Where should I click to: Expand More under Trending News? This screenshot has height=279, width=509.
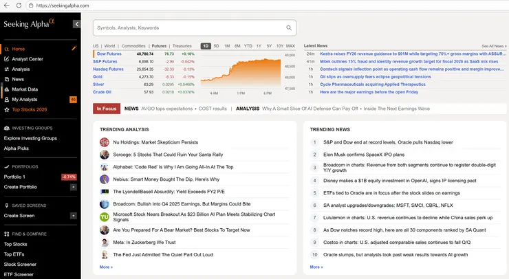(x=316, y=267)
